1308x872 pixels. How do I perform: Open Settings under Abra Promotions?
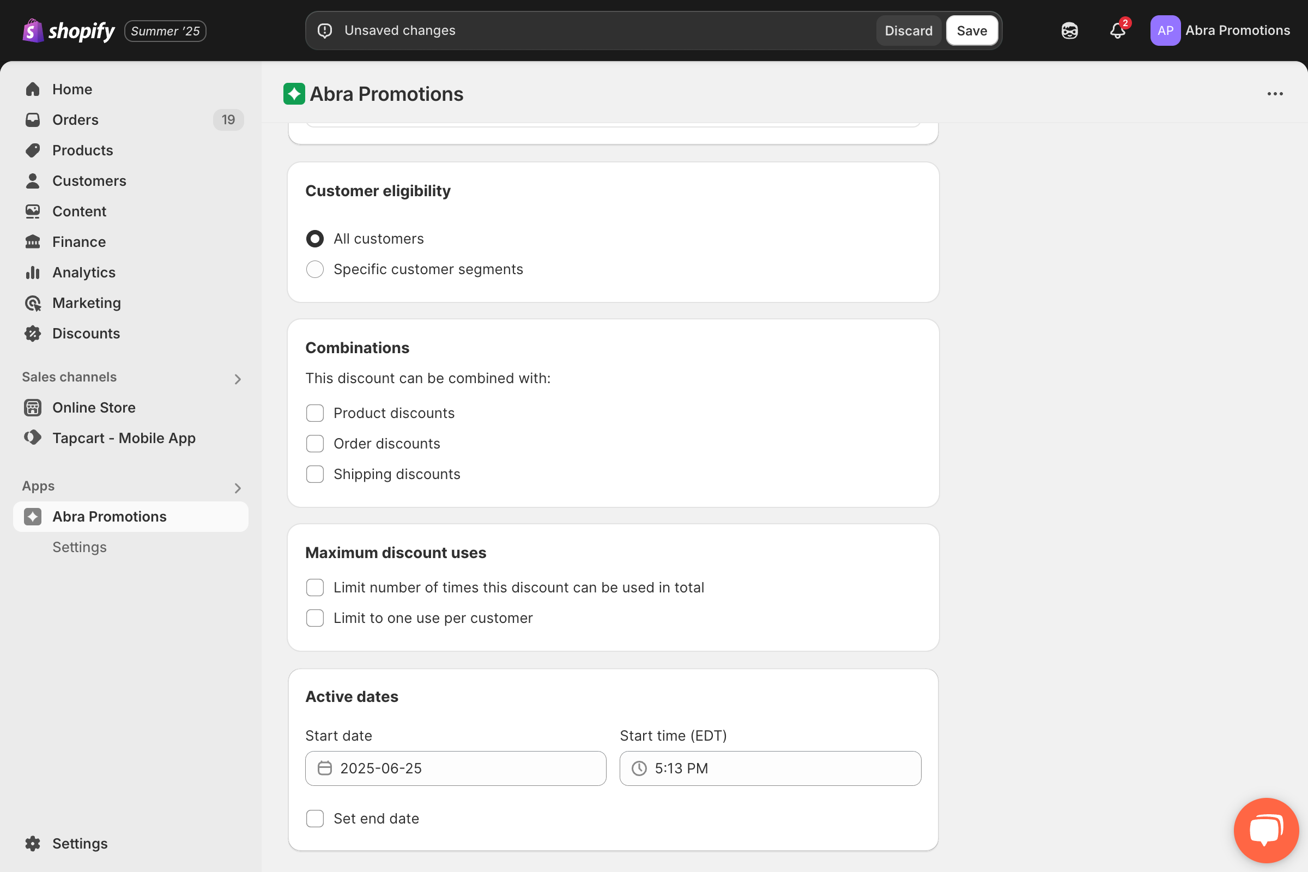coord(80,547)
